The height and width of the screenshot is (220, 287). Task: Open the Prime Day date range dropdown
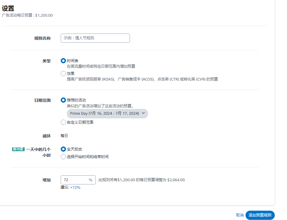[107, 114]
